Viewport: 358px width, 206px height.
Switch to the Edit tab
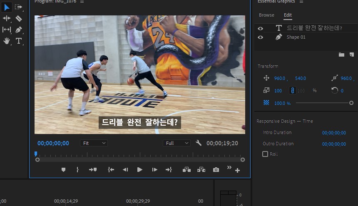coord(288,15)
